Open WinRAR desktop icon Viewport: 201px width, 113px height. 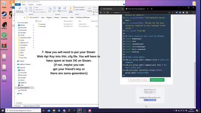point(4,47)
